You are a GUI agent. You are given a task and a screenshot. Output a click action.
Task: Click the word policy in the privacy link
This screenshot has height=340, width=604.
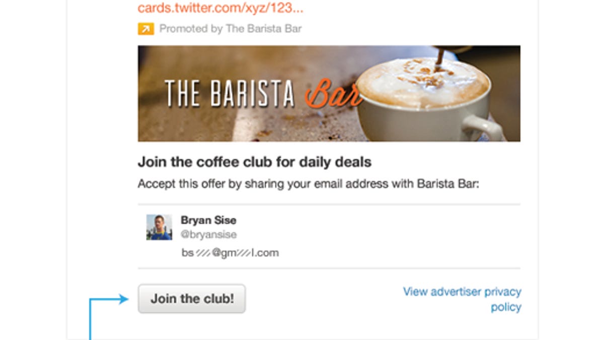(506, 307)
